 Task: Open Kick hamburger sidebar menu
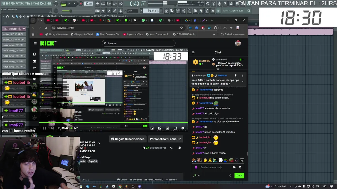tap(35, 43)
